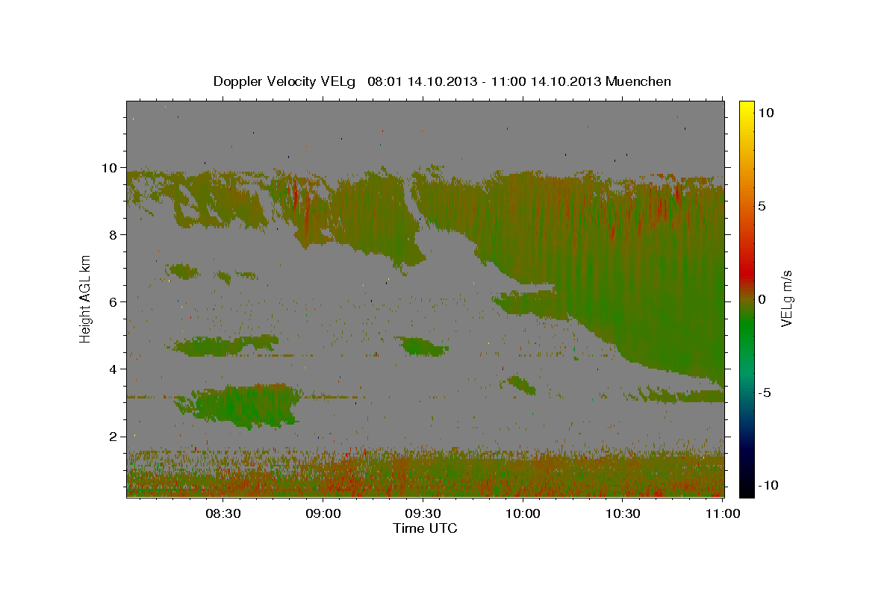896x597 pixels.
Task: Select the 'Time UTC' axis title
Action: (x=425, y=528)
